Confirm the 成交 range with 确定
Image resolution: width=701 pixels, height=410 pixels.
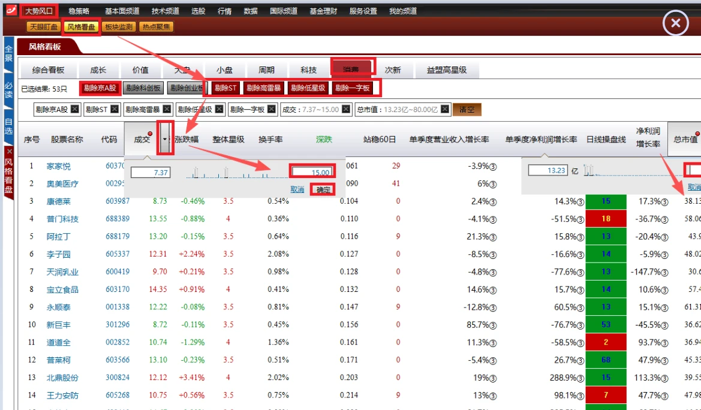323,189
